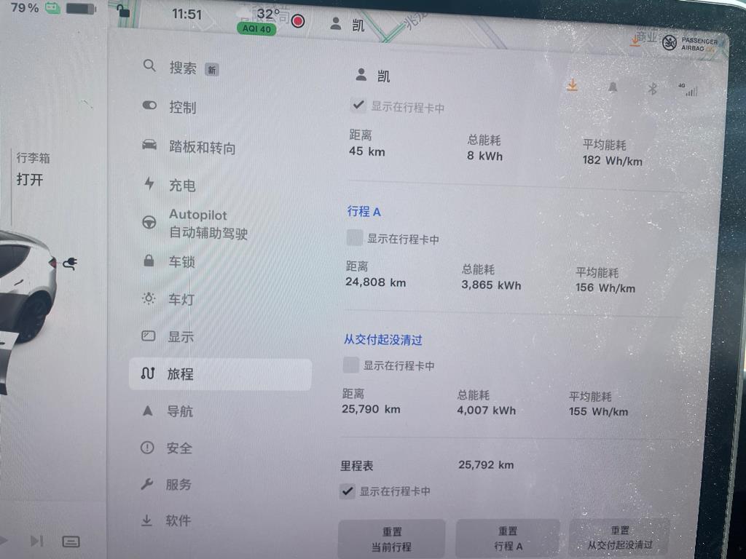Tap the 凯 driver profile in status bar
This screenshot has height=559, width=746.
tap(348, 24)
